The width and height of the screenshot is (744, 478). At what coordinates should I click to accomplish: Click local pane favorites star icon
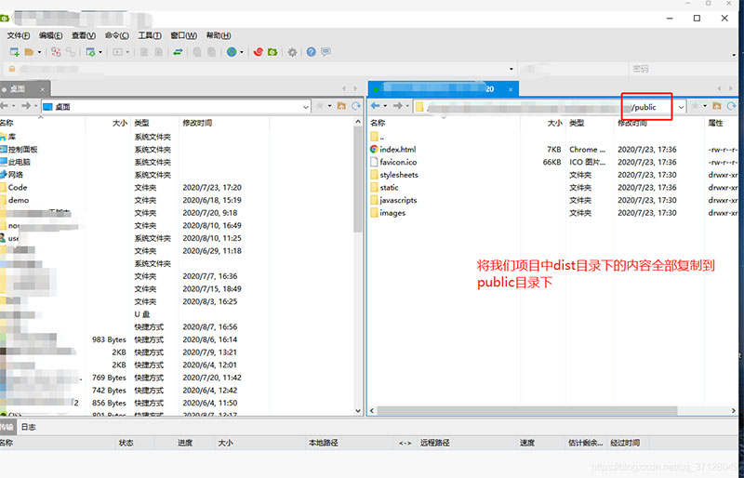[x=320, y=106]
